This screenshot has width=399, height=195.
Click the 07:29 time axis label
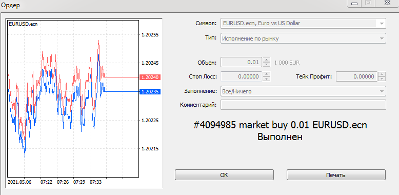click(x=79, y=182)
